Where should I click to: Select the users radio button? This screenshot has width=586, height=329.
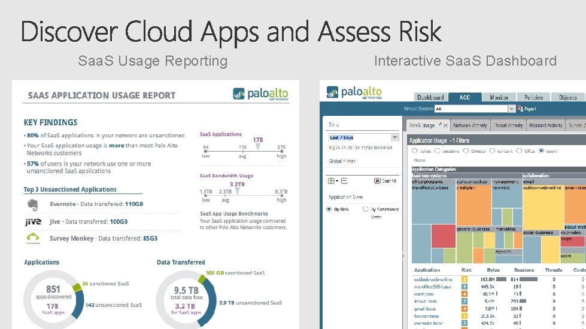[x=541, y=151]
